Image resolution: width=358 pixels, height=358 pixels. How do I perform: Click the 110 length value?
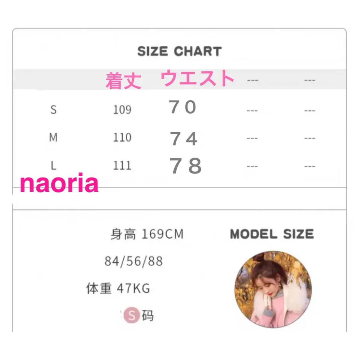pyautogui.click(x=122, y=137)
